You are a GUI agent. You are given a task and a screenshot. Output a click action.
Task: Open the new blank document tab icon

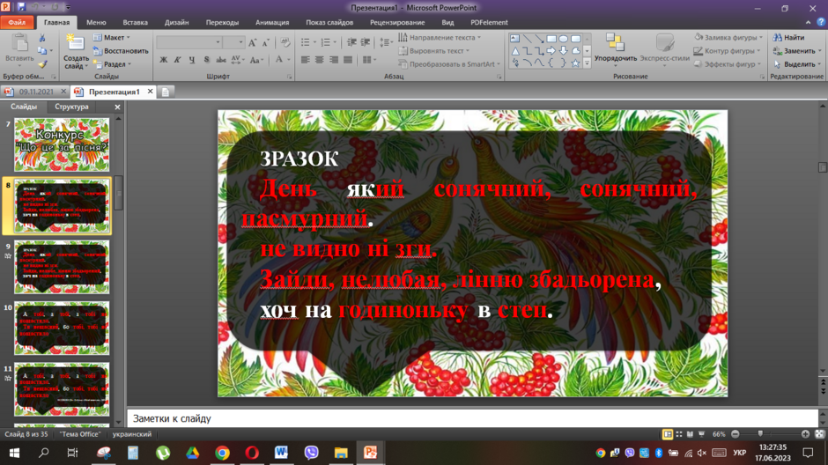pyautogui.click(x=166, y=92)
